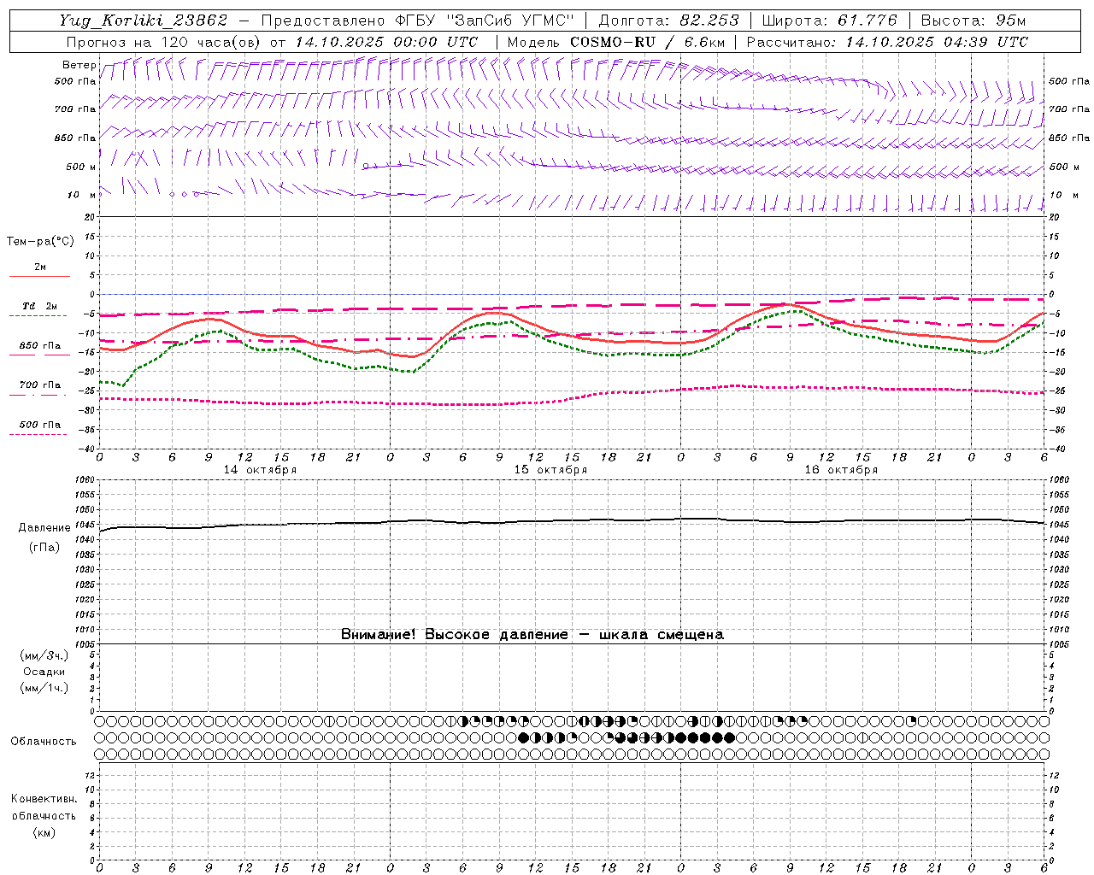Click the 14 октября date label
This screenshot has width=1094, height=875.
(260, 470)
